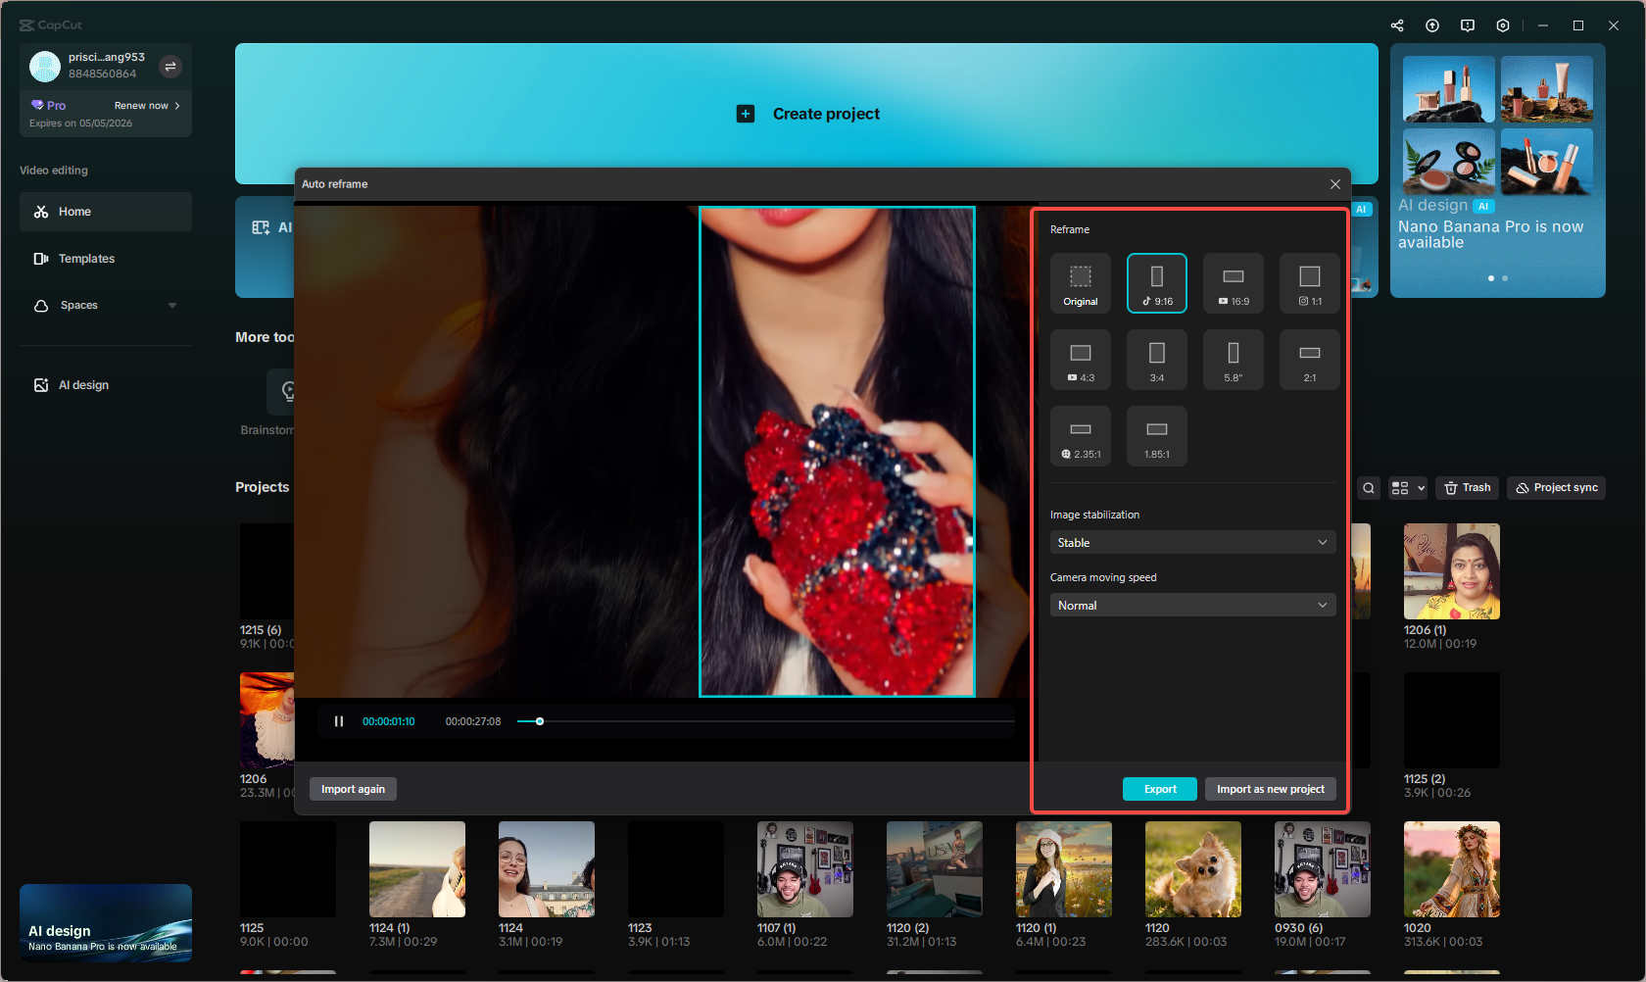Open the feedback message icon
The width and height of the screenshot is (1646, 982).
point(1468,25)
